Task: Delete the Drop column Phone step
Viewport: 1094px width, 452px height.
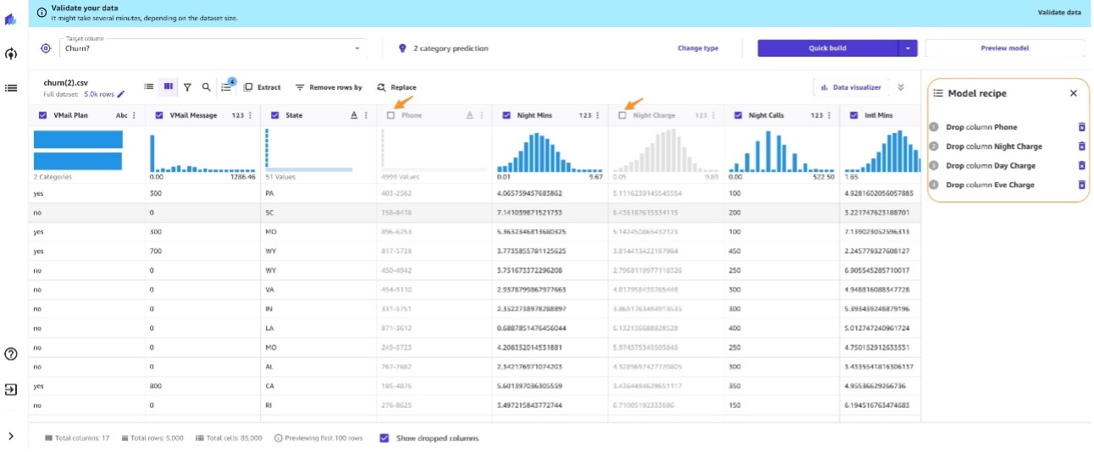Action: point(1080,127)
